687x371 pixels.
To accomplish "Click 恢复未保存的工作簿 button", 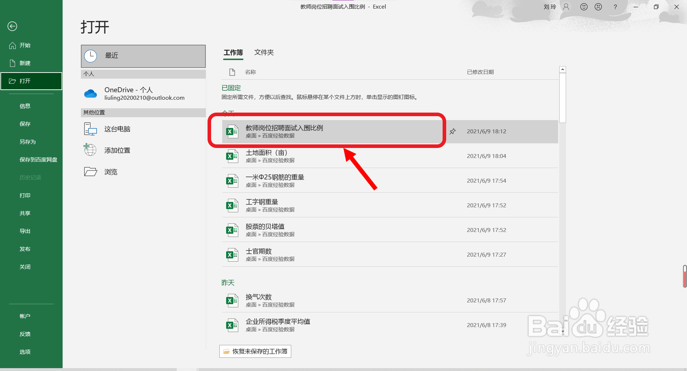I will point(255,351).
